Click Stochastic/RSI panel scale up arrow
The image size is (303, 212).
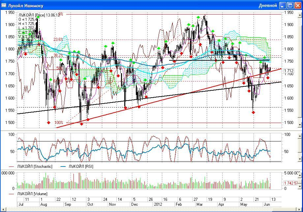pyautogui.click(x=300, y=136)
